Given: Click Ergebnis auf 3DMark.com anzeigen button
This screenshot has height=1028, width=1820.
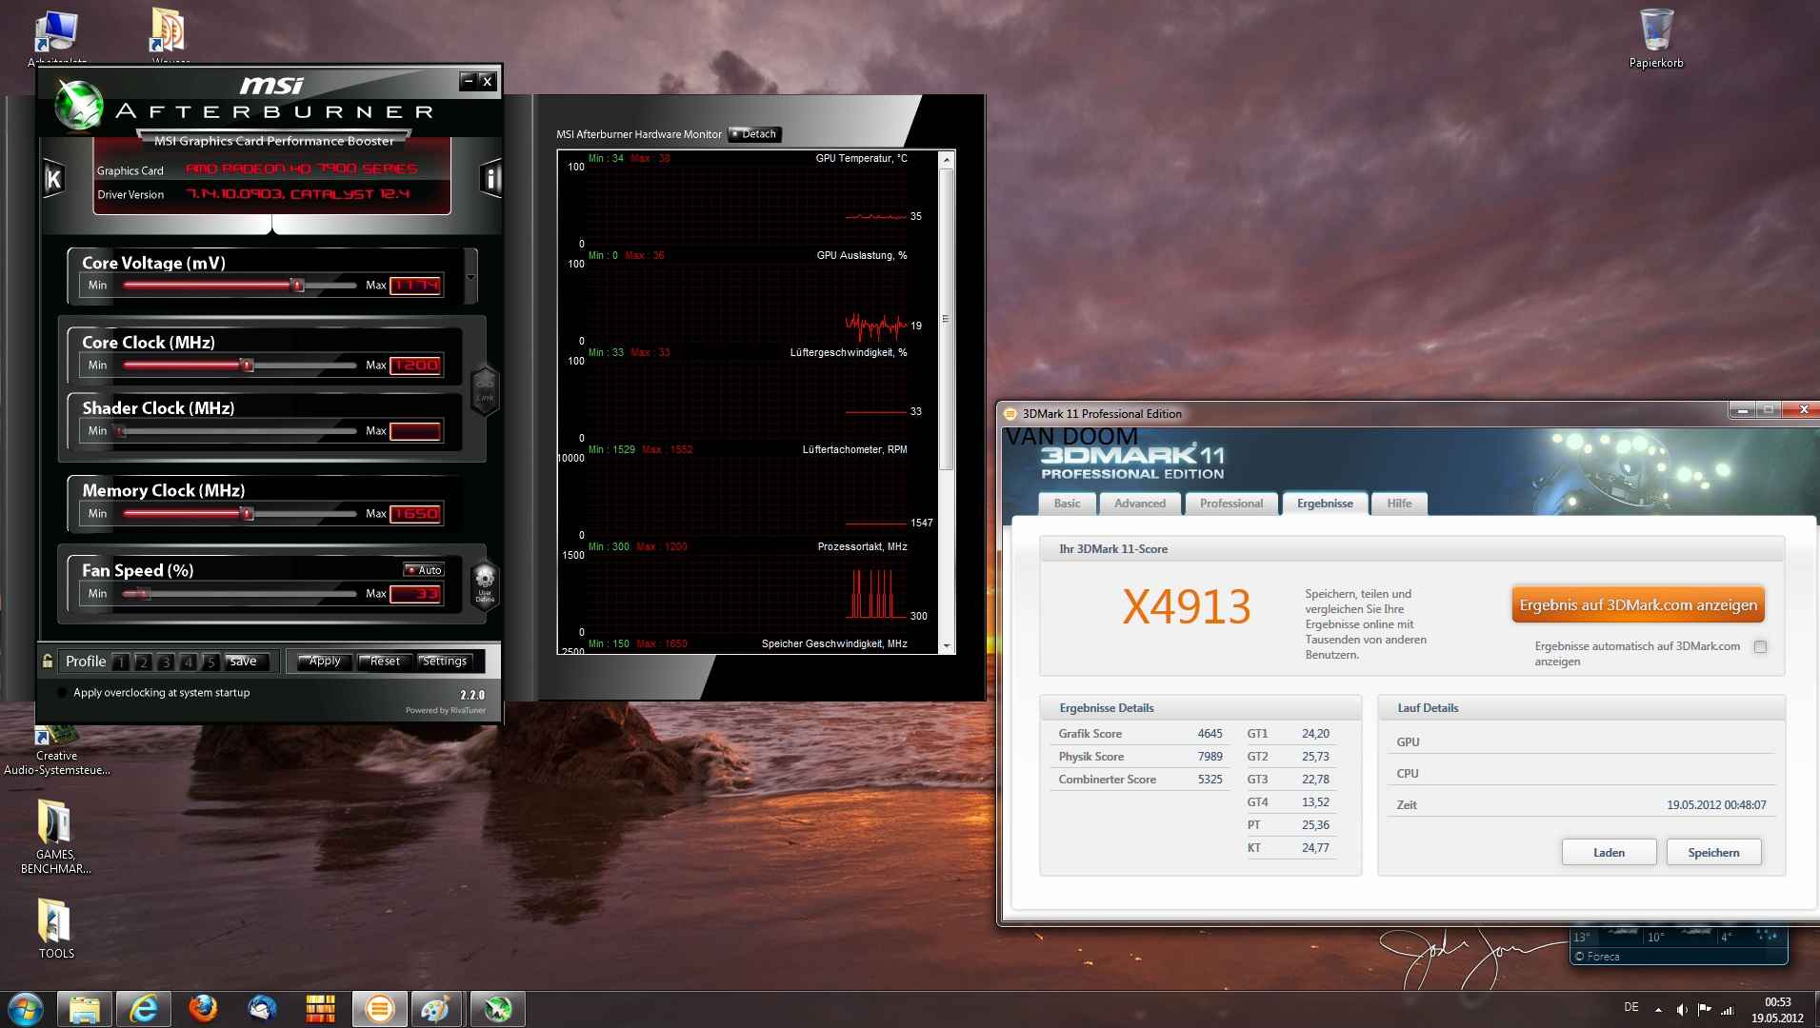Looking at the screenshot, I should pyautogui.click(x=1638, y=605).
